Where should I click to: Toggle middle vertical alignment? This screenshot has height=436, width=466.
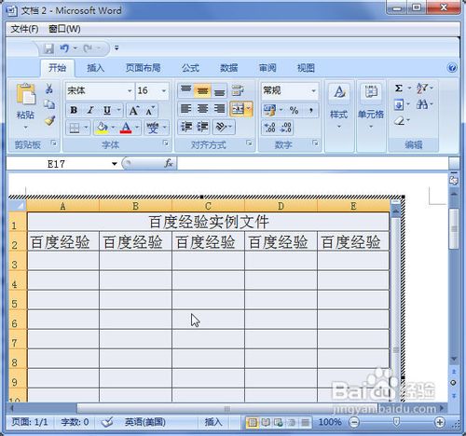202,90
